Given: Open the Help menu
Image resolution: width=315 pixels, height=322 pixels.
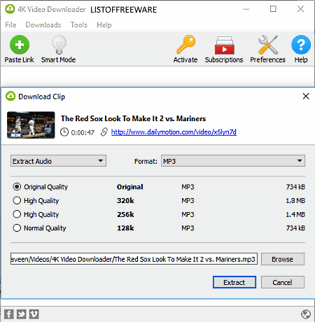Looking at the screenshot, I should tap(104, 24).
